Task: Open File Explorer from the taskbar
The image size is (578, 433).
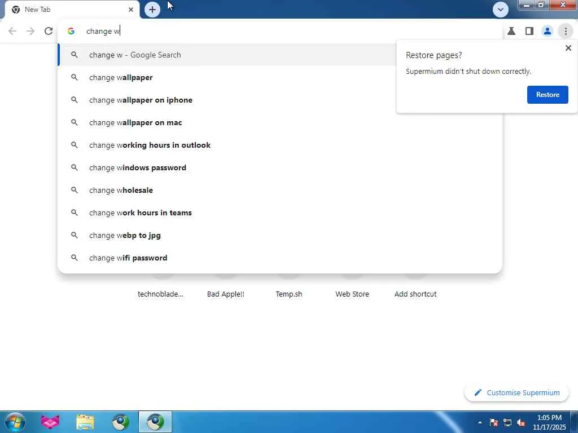Action: (x=85, y=422)
